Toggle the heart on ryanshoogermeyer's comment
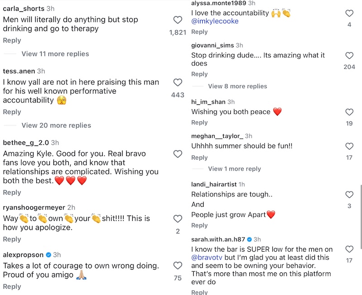362x295 pixels. [177, 219]
